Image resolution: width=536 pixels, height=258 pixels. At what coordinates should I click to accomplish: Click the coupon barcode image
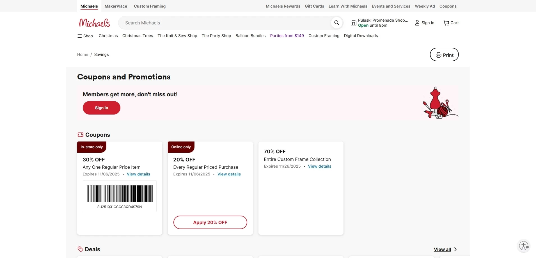pyautogui.click(x=120, y=194)
